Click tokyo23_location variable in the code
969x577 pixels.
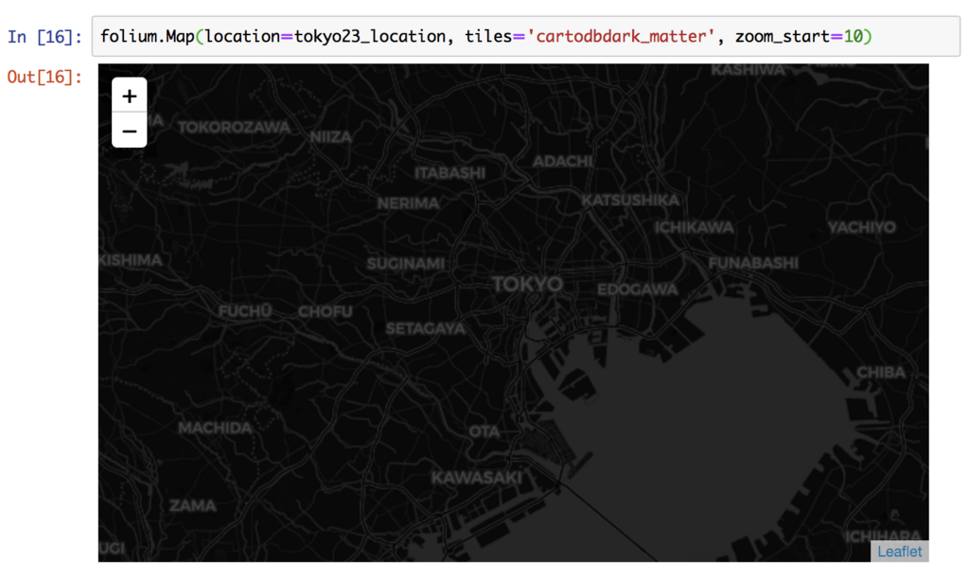coord(370,37)
